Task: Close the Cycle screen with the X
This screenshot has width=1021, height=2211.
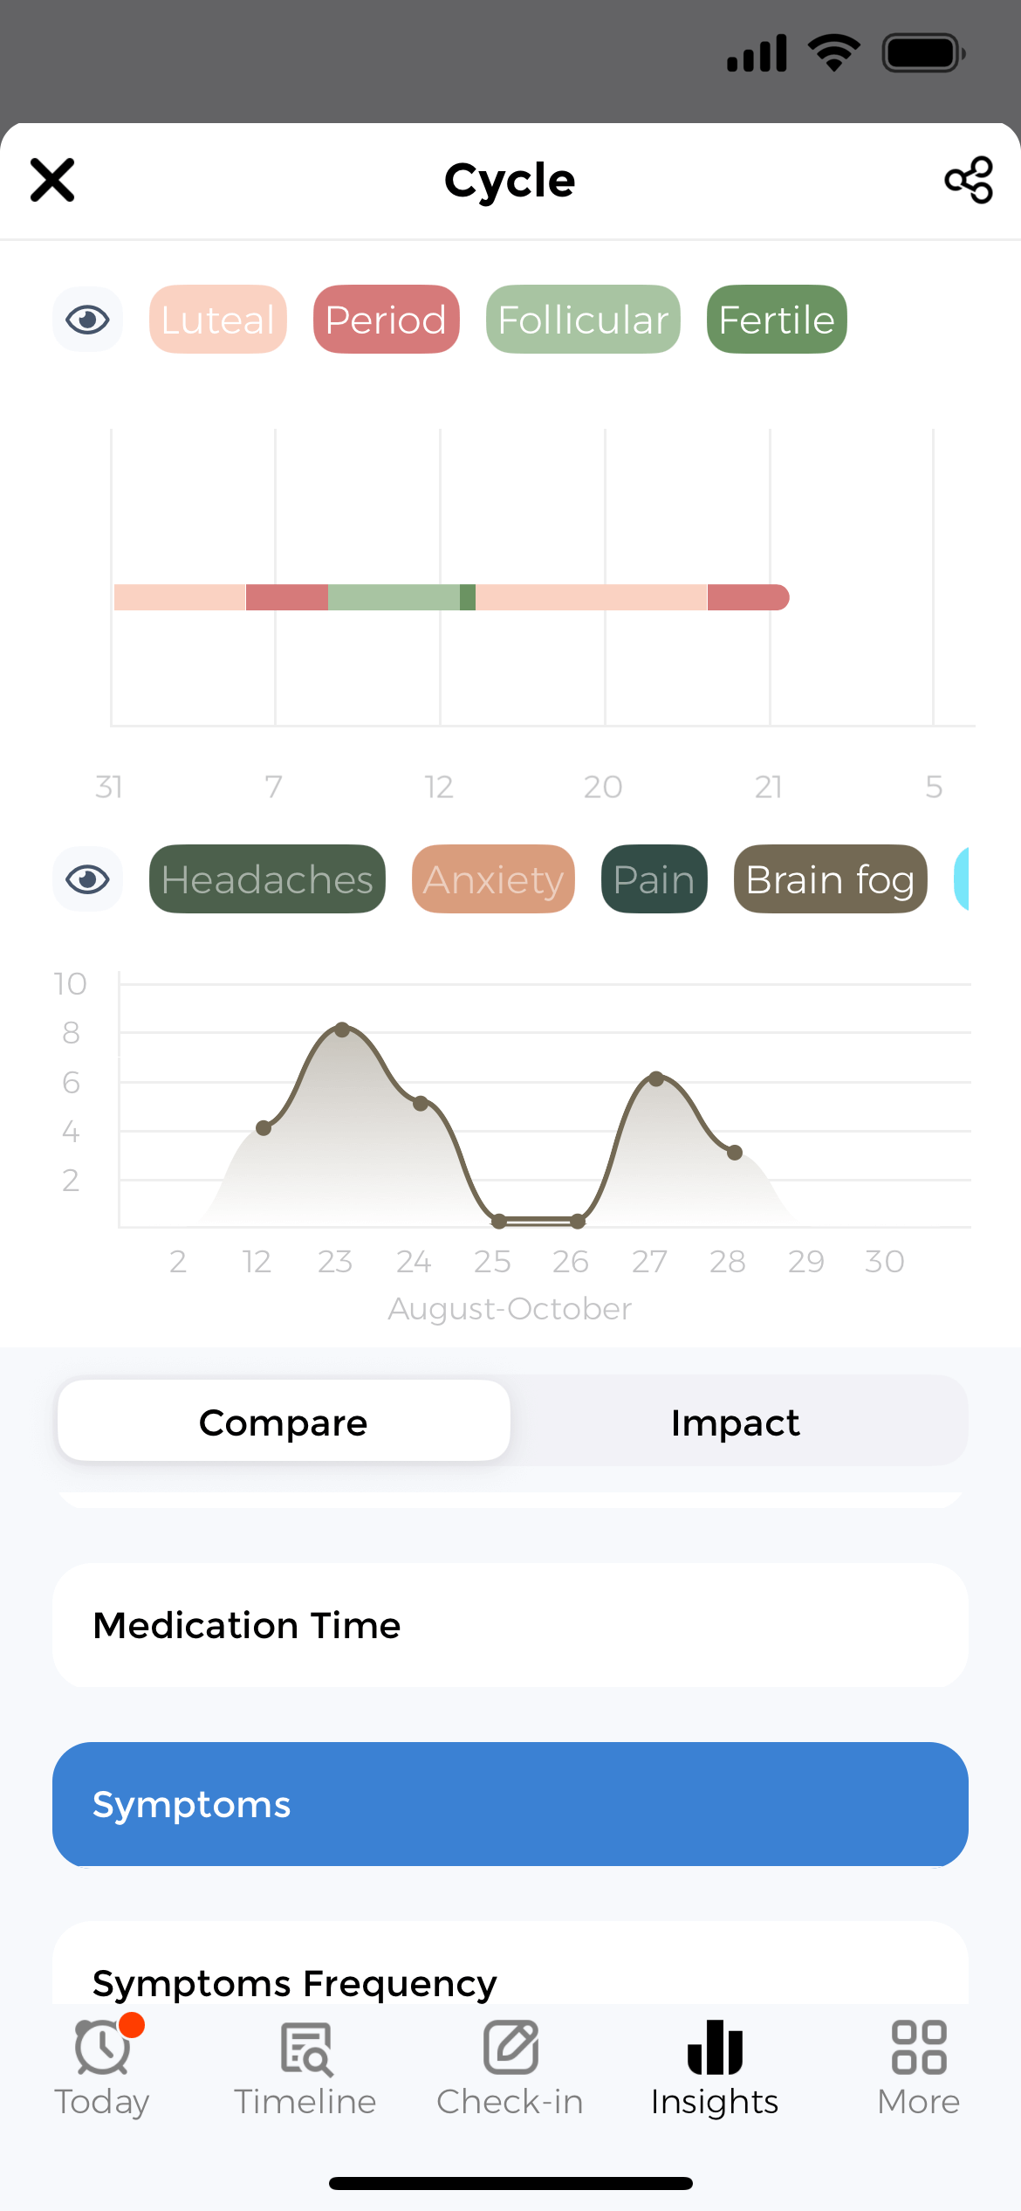Action: tap(51, 180)
